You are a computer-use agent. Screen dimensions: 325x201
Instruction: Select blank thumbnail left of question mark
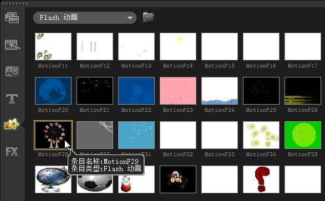point(220,179)
